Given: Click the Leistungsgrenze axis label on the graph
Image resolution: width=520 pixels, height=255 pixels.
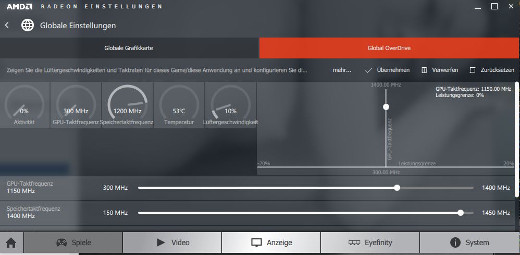Looking at the screenshot, I should pos(417,164).
